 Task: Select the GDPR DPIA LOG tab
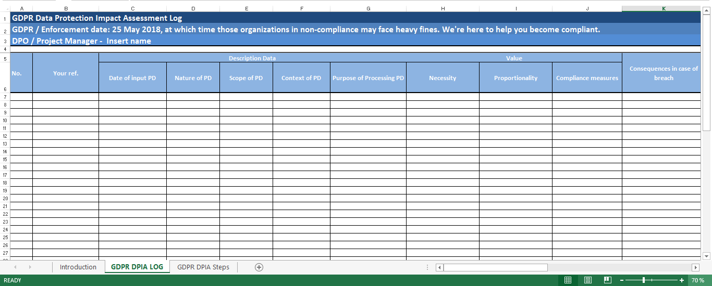pos(137,267)
